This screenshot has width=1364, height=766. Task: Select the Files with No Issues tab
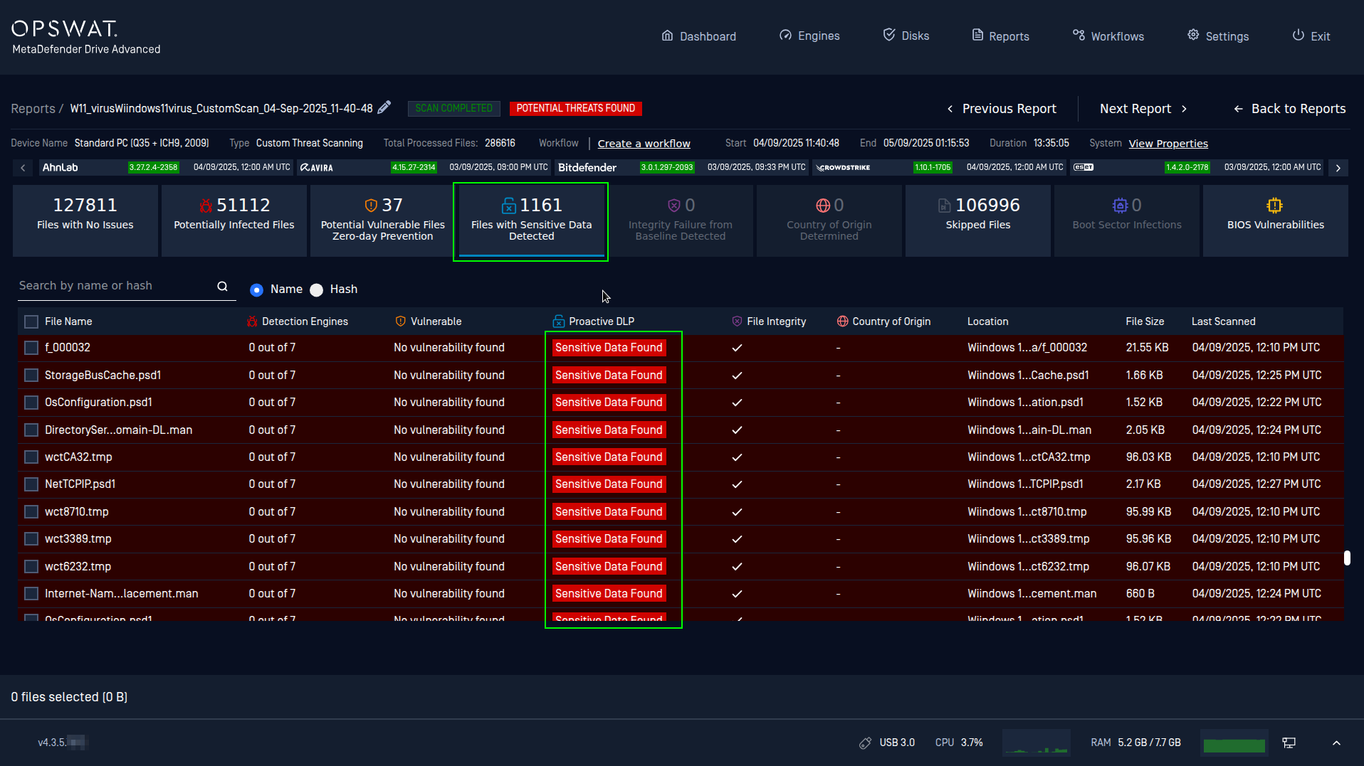(x=85, y=220)
